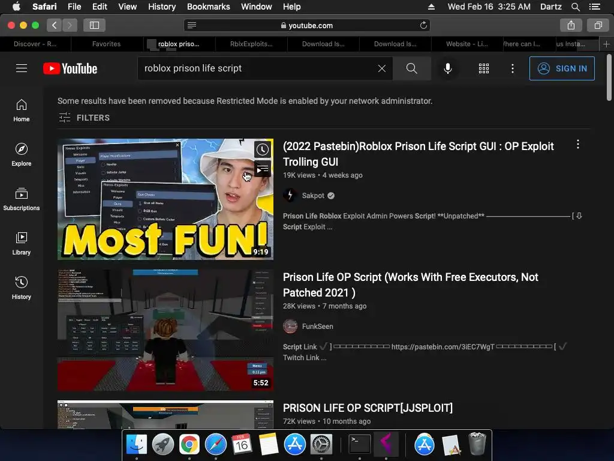The height and width of the screenshot is (461, 614).
Task: Open System Preferences from the Dock
Action: tap(321, 445)
